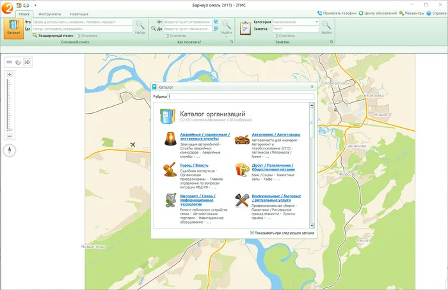Focus the Рубрика input in the Каталог dialog

click(241, 96)
